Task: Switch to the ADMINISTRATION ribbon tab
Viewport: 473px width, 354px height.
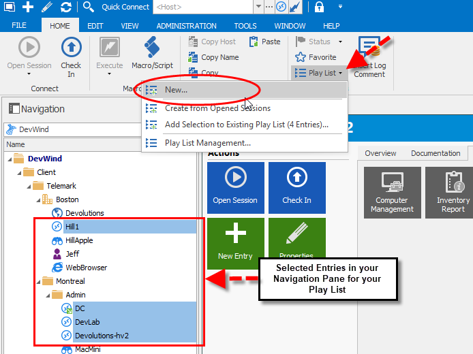Action: click(x=186, y=25)
